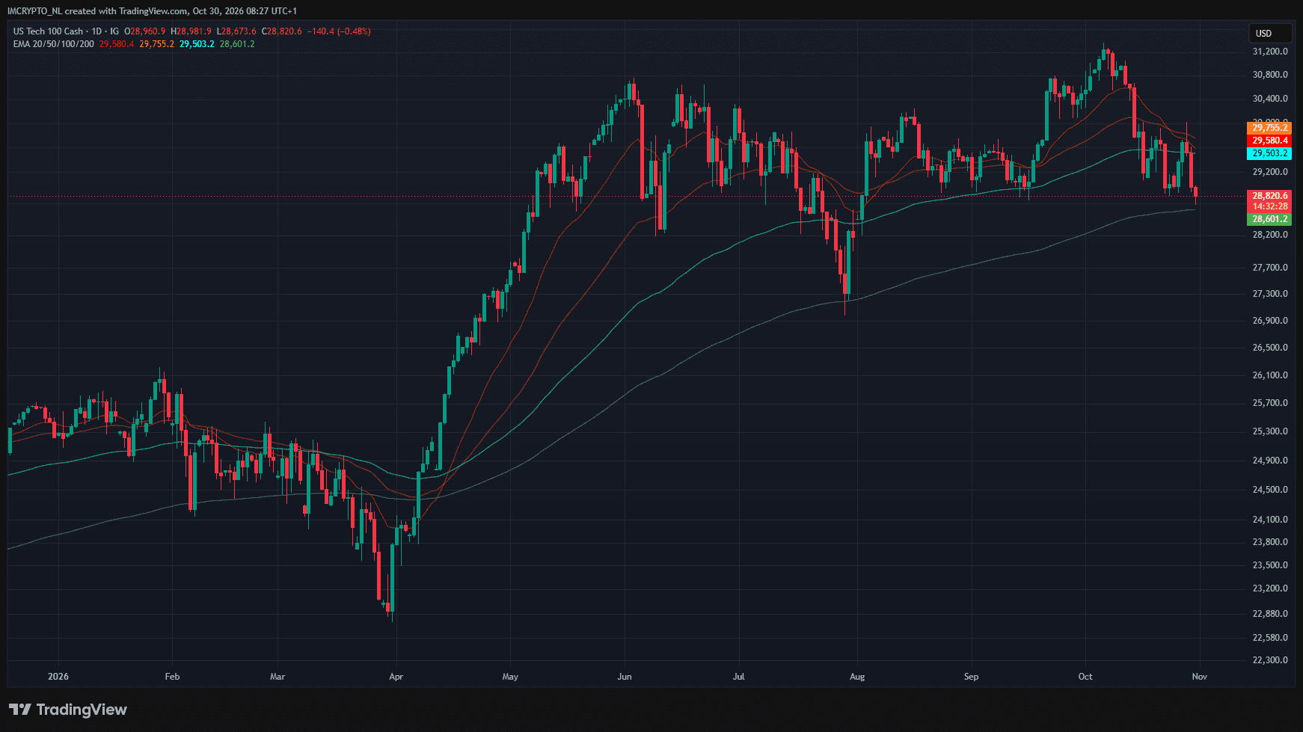Screen dimensions: 1303x732
Task: Click the Apr label on time axis
Action: pyautogui.click(x=396, y=677)
